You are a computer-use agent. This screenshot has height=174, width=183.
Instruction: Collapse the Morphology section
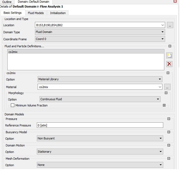point(166,93)
